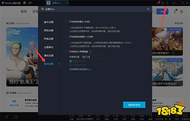Enable the 60 fps high frame rate checkbox
This screenshot has height=121, width=190.
pos(67,21)
